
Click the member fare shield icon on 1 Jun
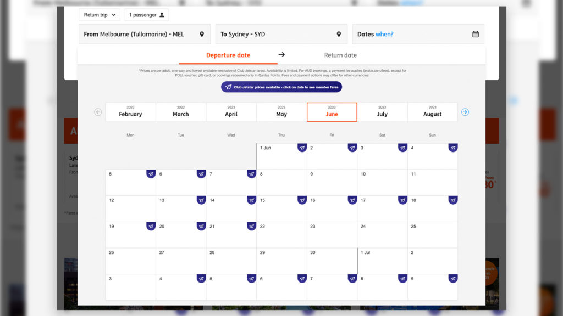coord(302,147)
